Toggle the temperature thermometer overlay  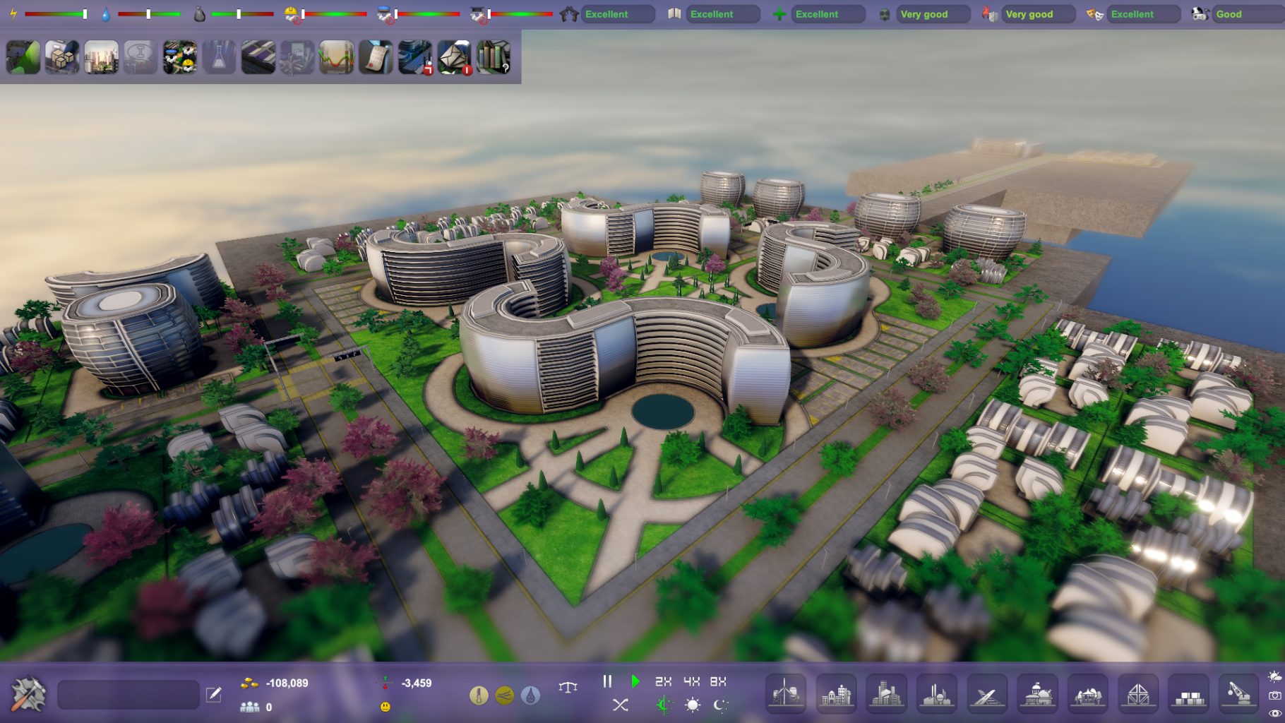click(479, 695)
